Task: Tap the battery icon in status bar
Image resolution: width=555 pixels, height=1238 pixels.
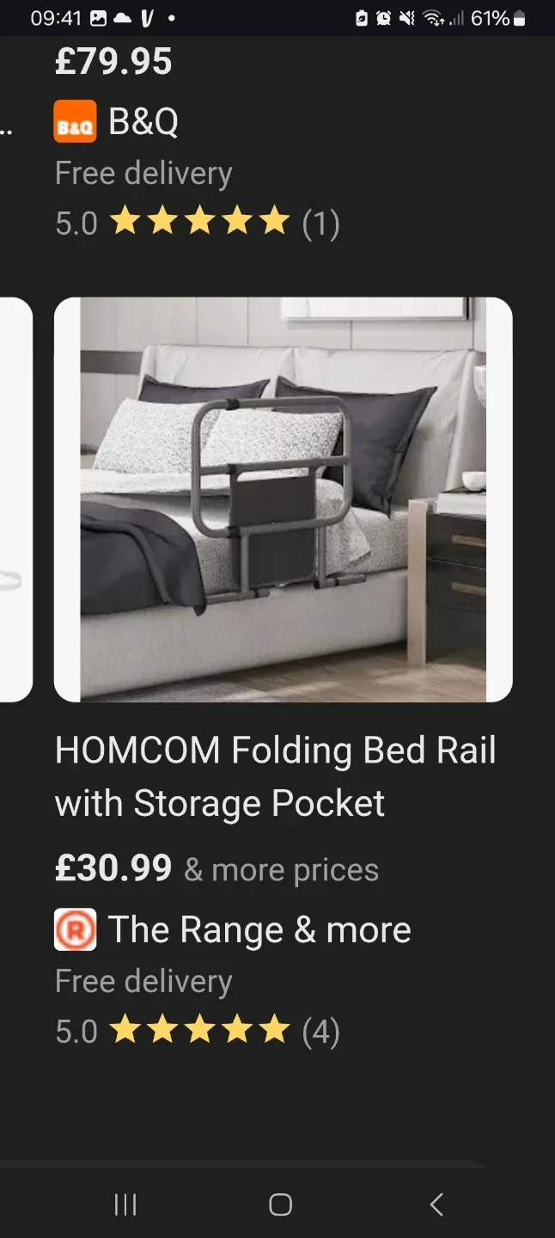Action: (519, 18)
